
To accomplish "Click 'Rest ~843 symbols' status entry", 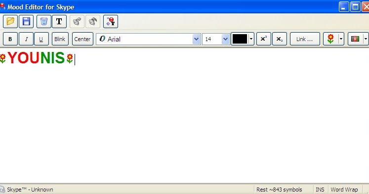I will tap(279, 190).
